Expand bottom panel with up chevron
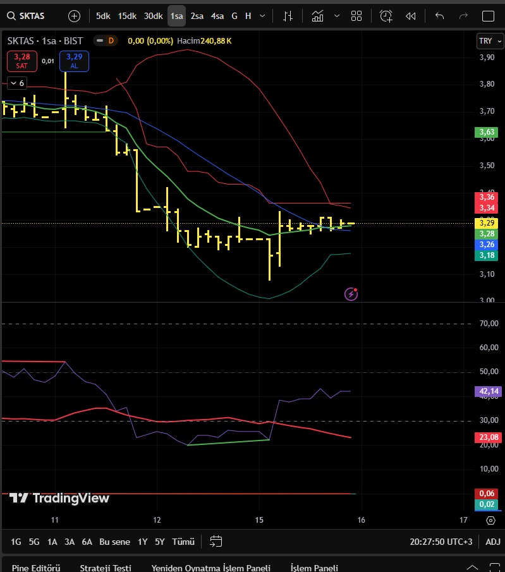This screenshot has width=505, height=572. pos(472,568)
